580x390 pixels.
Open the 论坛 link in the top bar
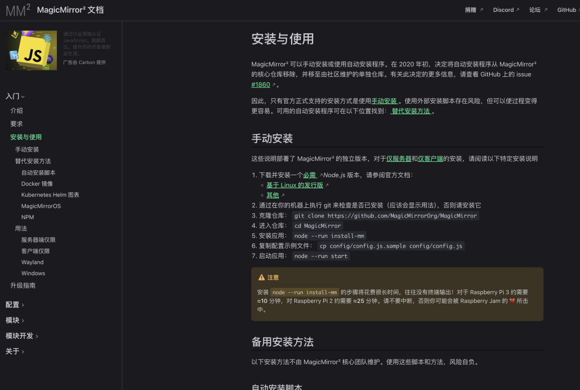535,10
